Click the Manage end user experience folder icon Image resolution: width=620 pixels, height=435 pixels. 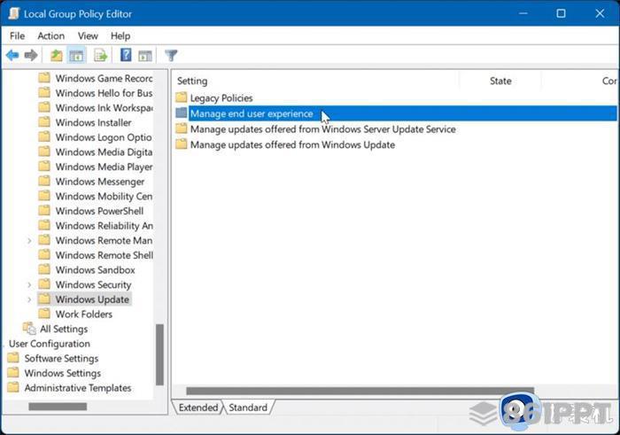click(x=181, y=113)
